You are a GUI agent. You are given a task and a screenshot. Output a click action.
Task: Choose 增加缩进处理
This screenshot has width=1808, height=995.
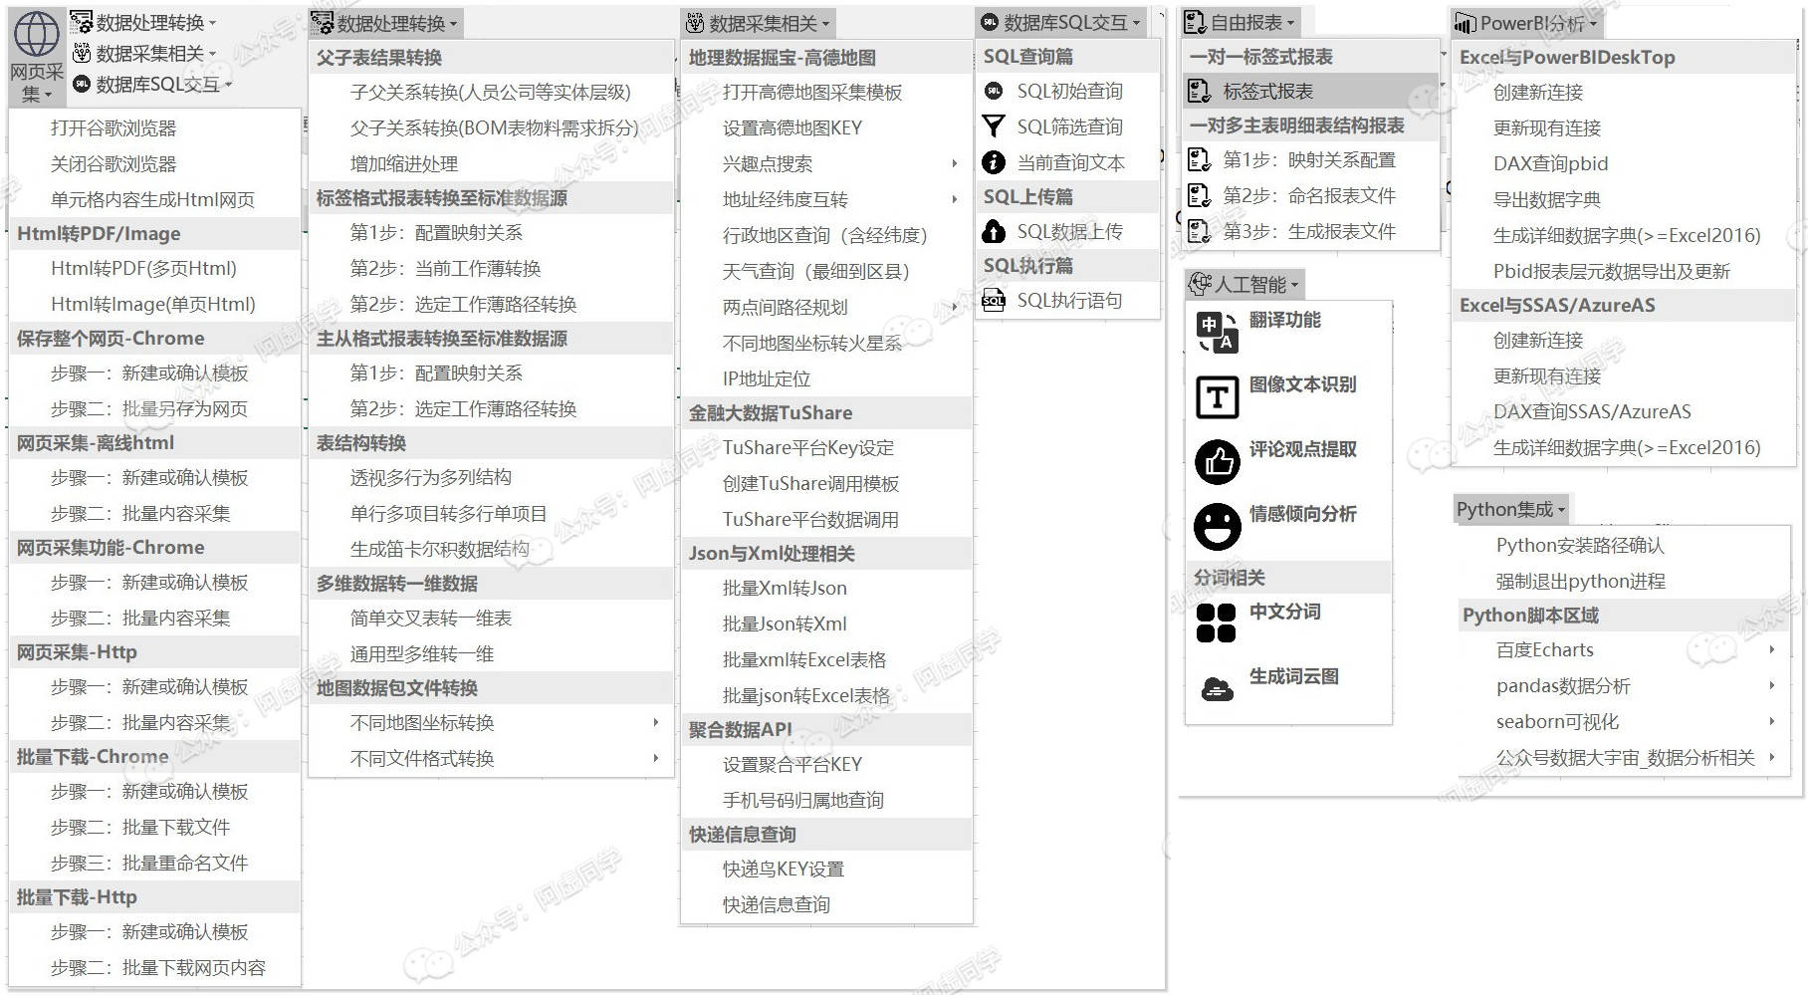[491, 163]
